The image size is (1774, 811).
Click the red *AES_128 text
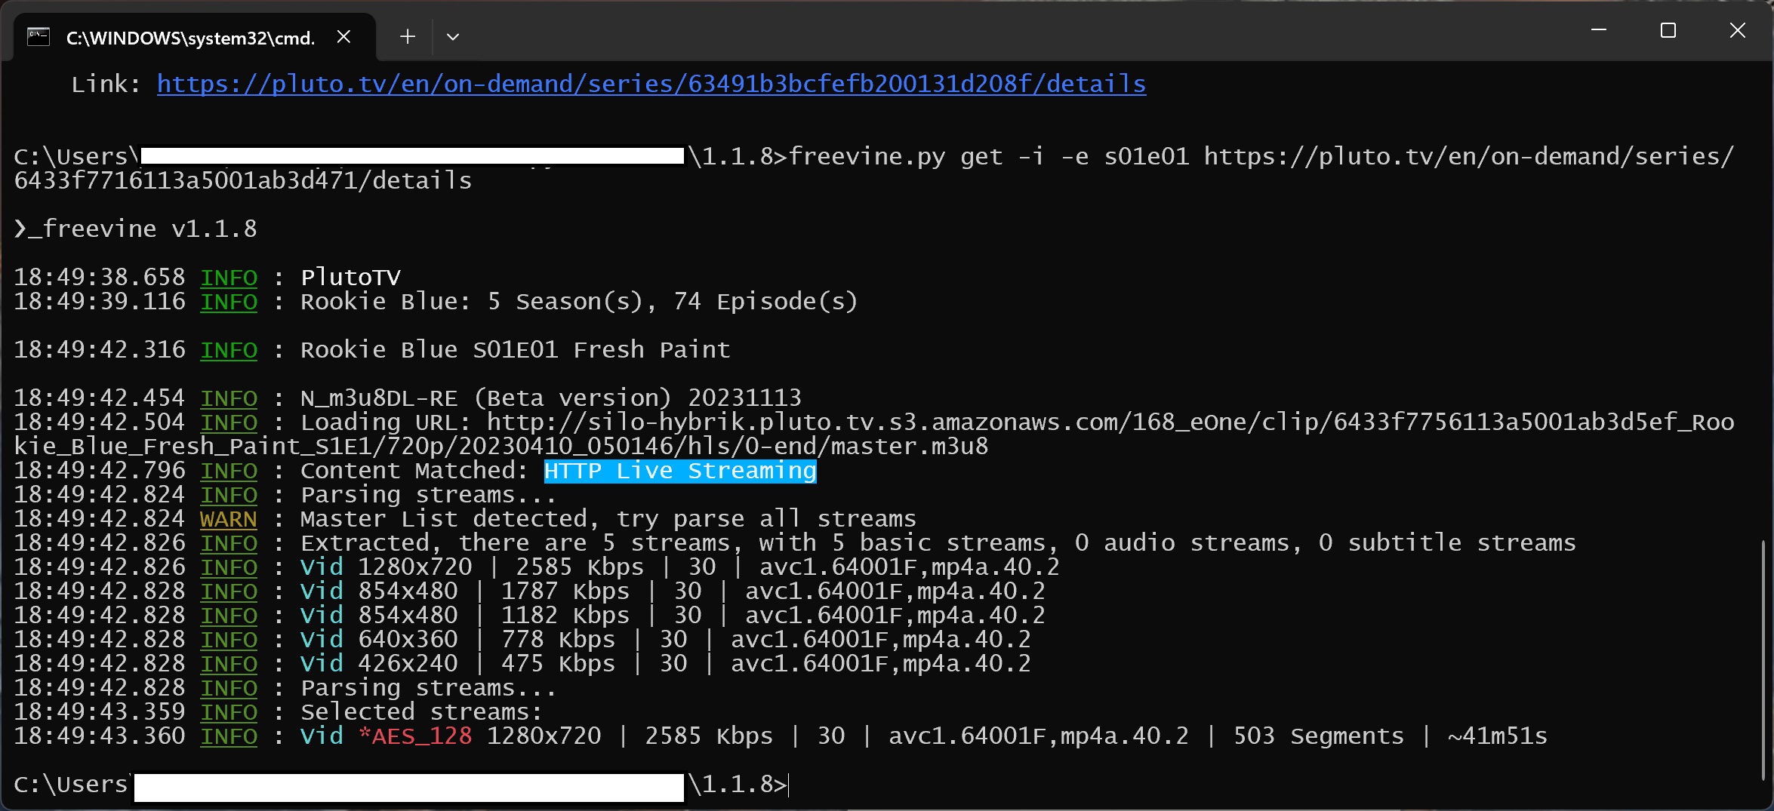coord(415,736)
